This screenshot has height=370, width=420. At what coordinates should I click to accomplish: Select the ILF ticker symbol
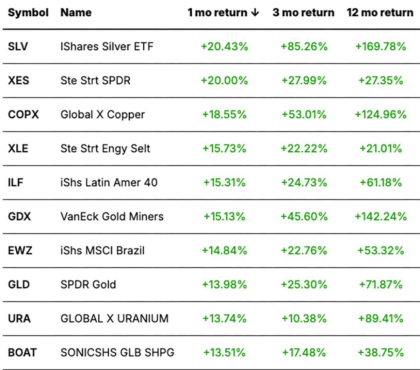15,183
